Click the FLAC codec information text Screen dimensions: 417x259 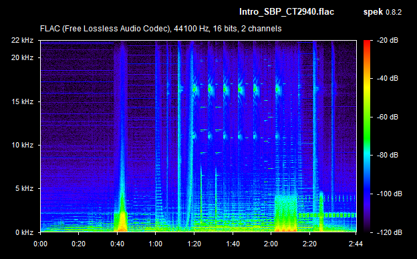pos(160,29)
